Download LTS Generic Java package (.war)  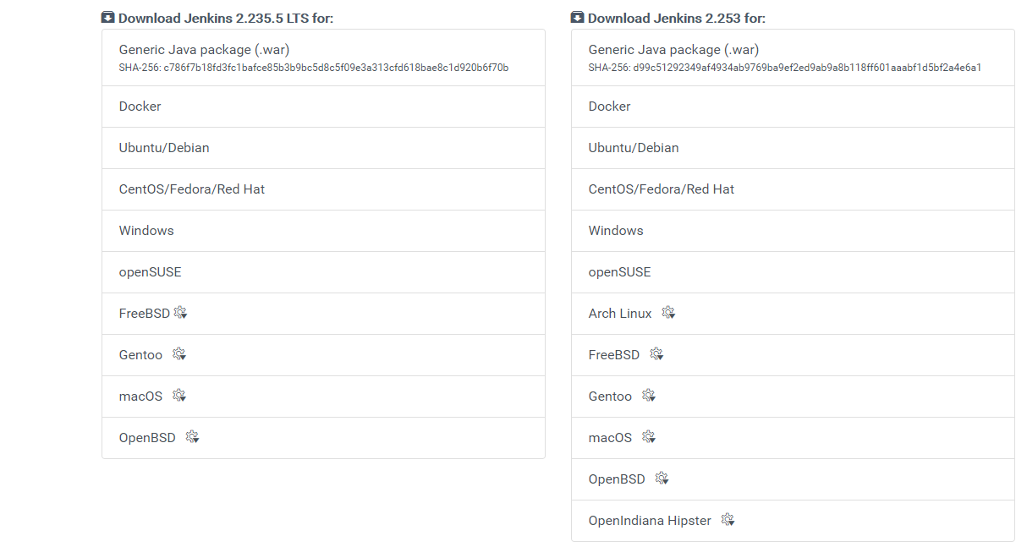click(323, 57)
